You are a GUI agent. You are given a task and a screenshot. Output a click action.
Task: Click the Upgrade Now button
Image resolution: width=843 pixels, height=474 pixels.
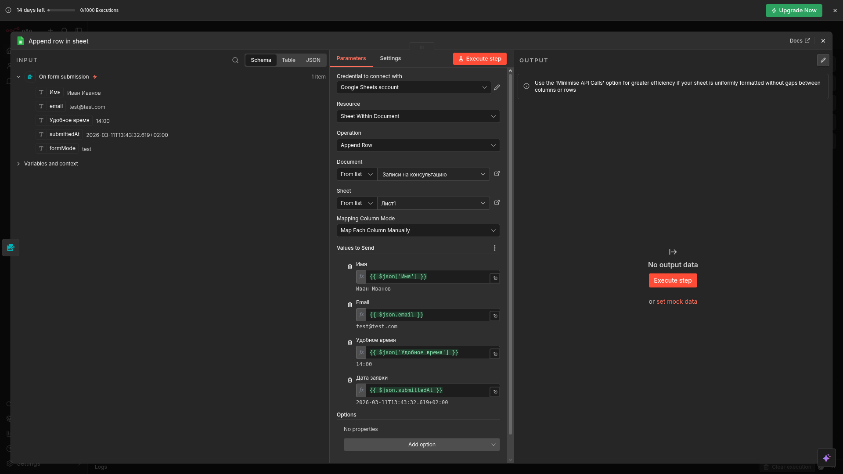click(793, 11)
